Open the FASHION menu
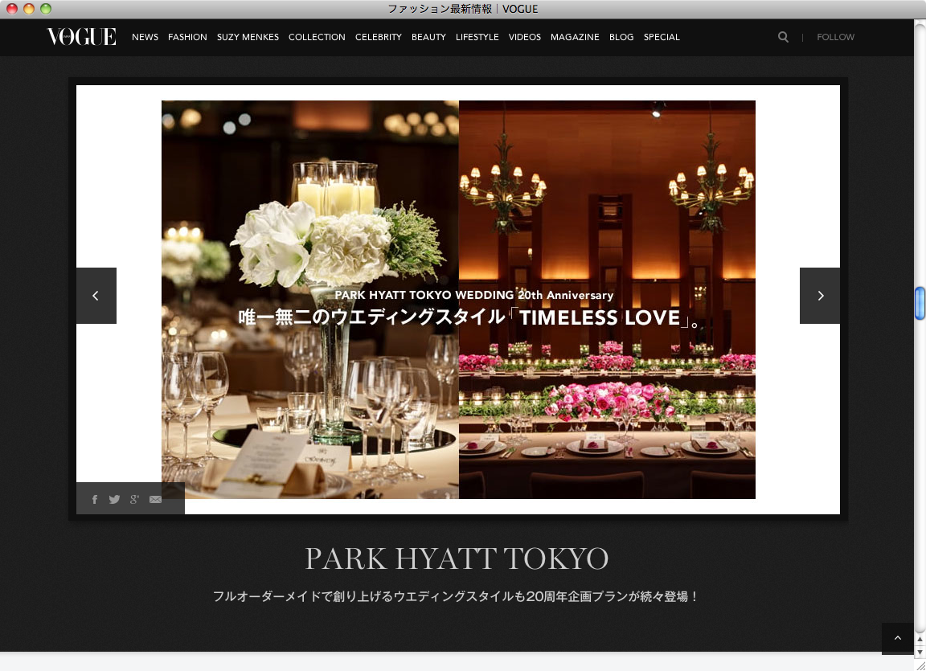Viewport: 926px width, 671px height. 187,37
